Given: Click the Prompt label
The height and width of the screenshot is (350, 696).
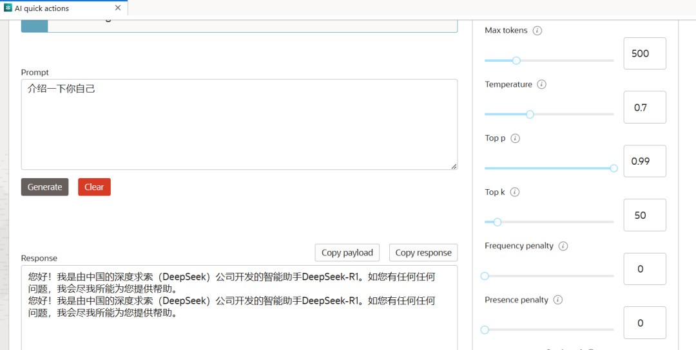Looking at the screenshot, I should click(x=35, y=72).
